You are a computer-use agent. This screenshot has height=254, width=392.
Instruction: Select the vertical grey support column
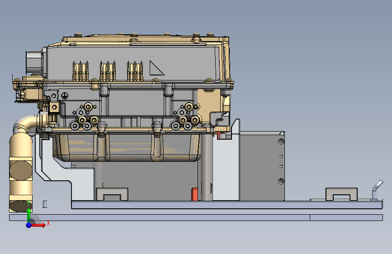pos(207,166)
